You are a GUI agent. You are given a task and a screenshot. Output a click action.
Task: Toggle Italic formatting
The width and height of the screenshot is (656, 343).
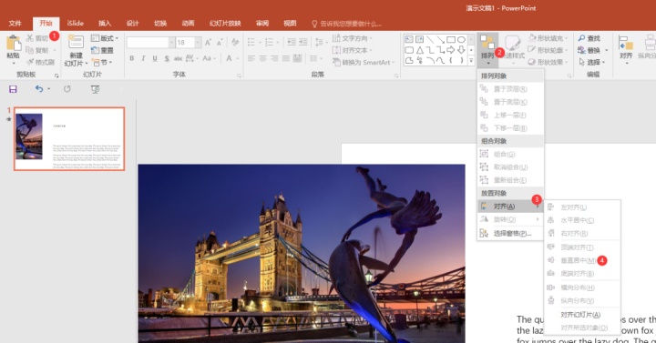coord(143,58)
